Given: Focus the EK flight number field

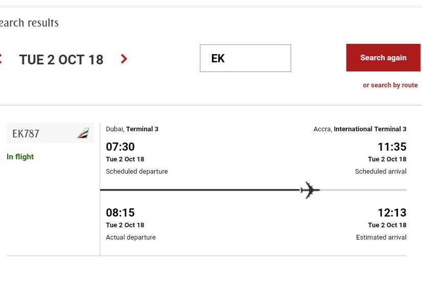Looking at the screenshot, I should point(245,58).
